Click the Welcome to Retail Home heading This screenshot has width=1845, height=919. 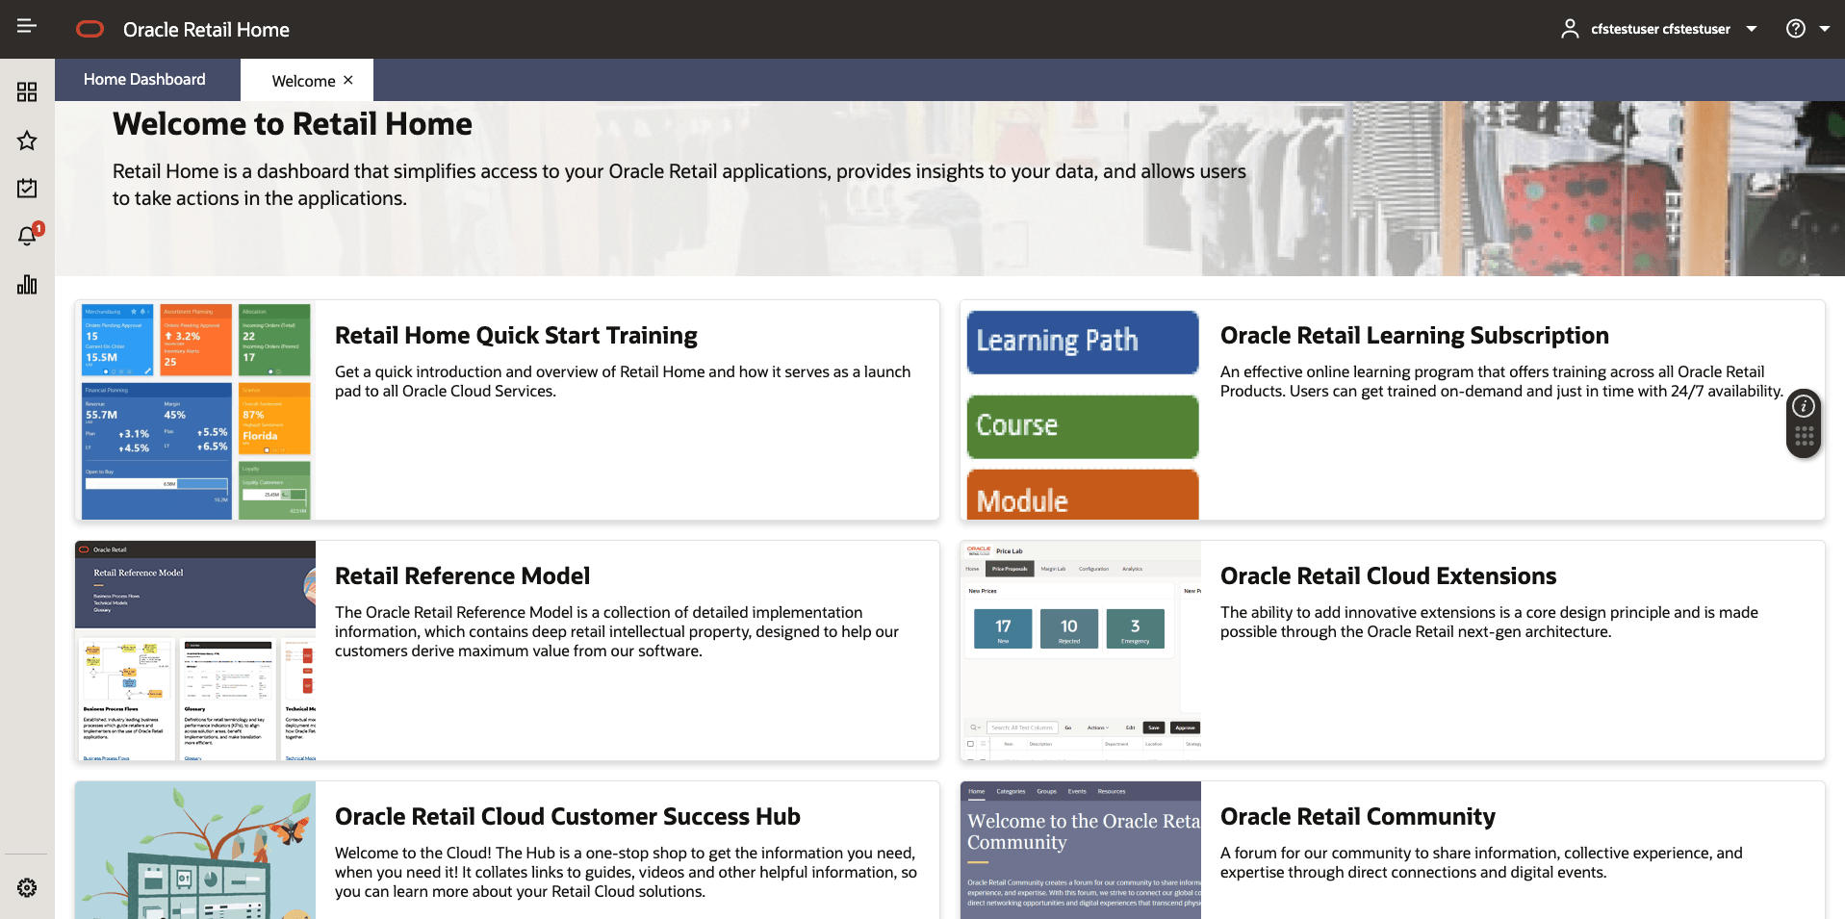(293, 124)
